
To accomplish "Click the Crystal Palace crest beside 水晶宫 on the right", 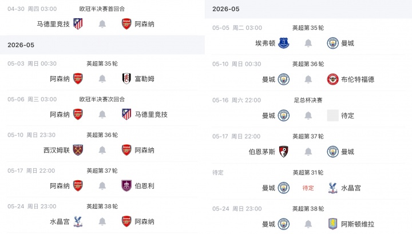I will 332,188.
